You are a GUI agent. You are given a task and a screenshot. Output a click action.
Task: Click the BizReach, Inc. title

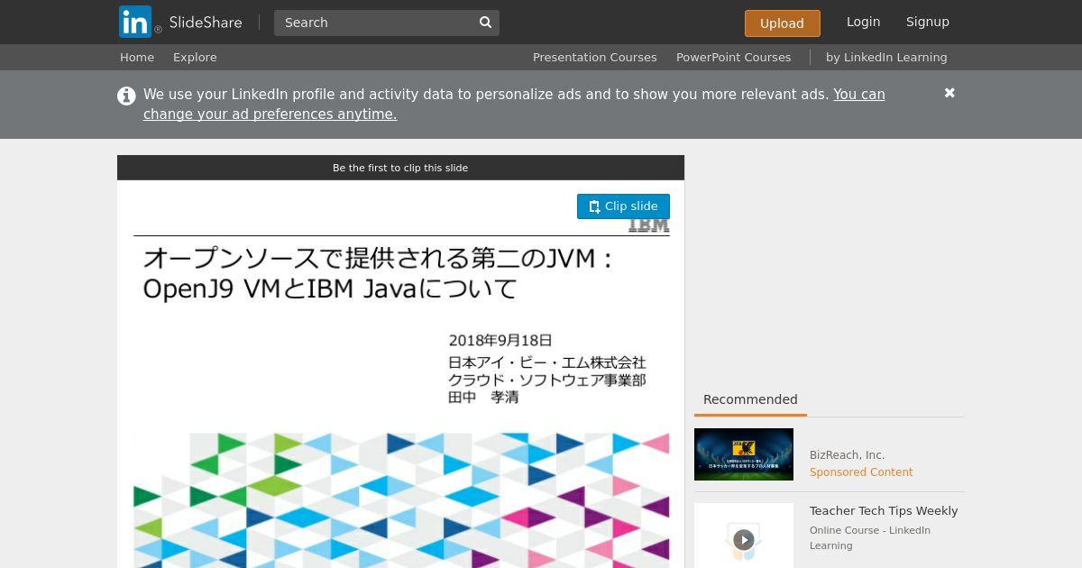pos(847,455)
